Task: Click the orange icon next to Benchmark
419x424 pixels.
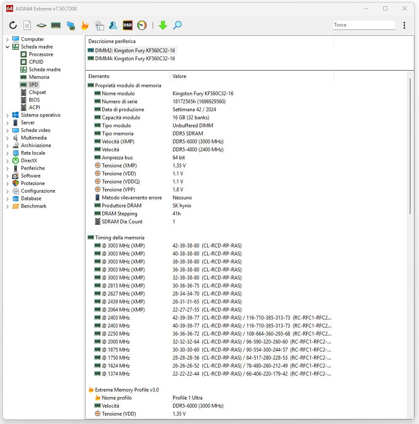Action: click(x=16, y=206)
